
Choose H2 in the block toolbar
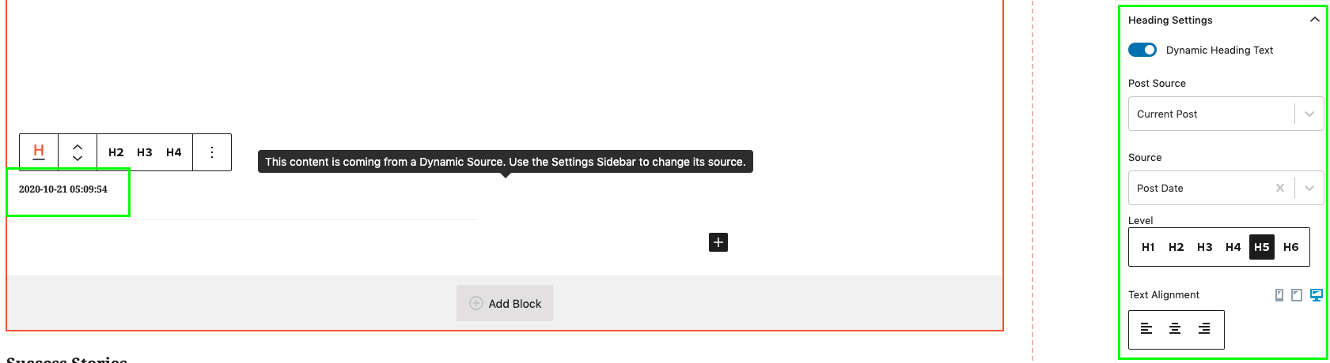tap(116, 152)
